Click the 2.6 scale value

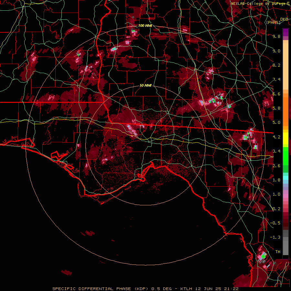click(x=276, y=166)
